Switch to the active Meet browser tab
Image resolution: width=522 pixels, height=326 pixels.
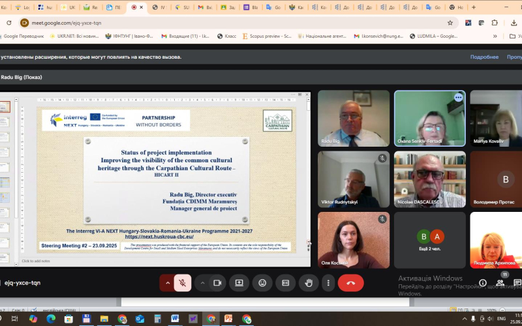137,7
